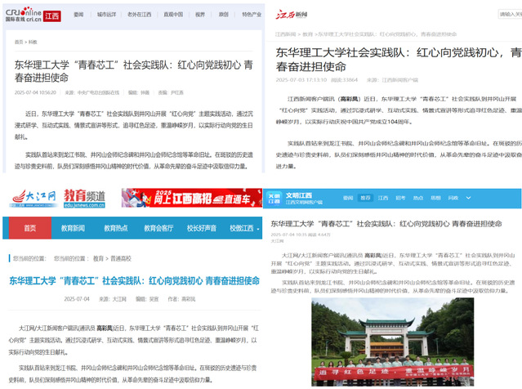This screenshot has height=389, width=522.
Task: Click the 文明江西 article headline
Action: (x=386, y=224)
